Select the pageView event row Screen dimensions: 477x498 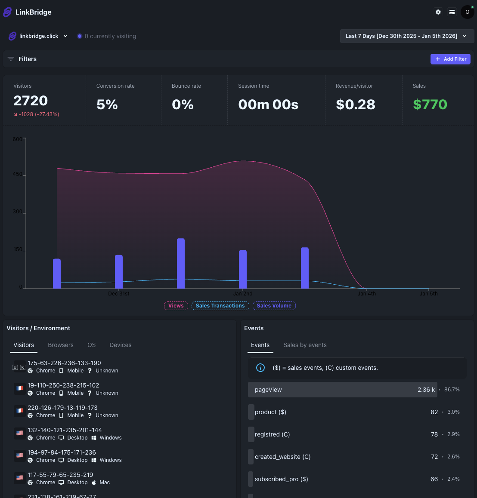(342, 389)
